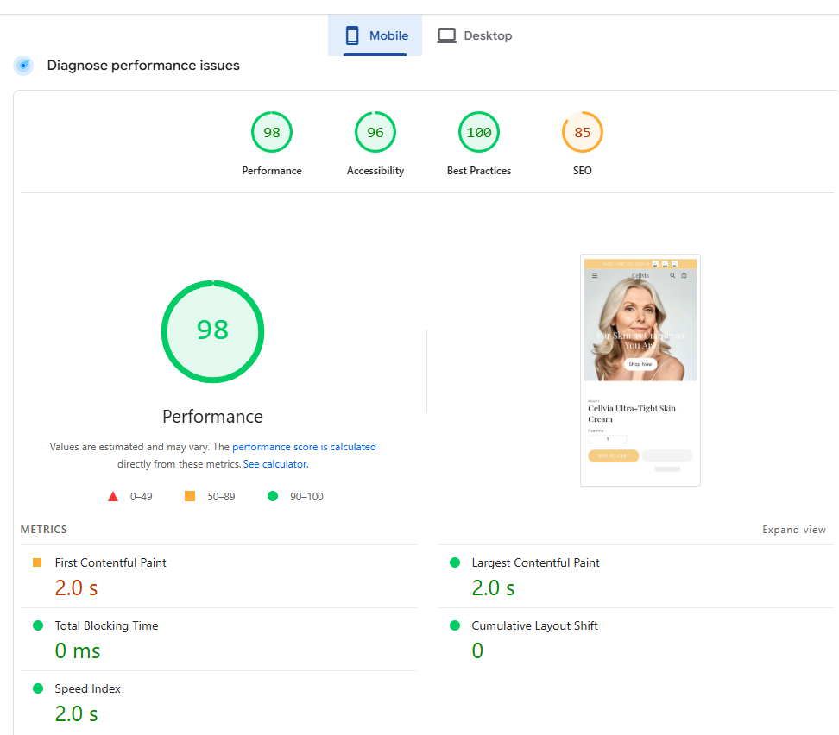Click the Performance 98 score gauge

pyautogui.click(x=272, y=133)
